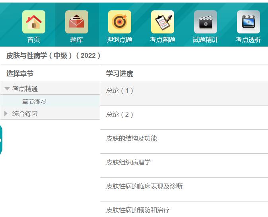Go to 首页 label
Screen dimensions: 268x217
(x=34, y=40)
